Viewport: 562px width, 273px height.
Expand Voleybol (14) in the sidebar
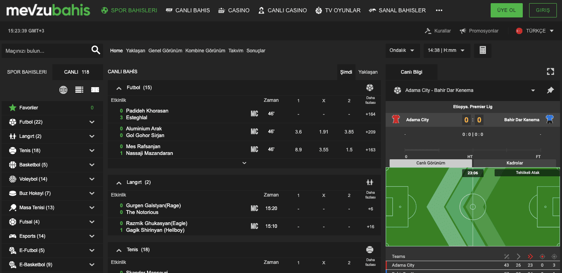[x=92, y=179]
